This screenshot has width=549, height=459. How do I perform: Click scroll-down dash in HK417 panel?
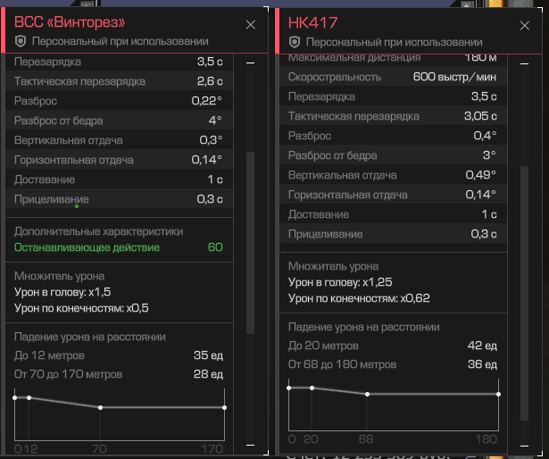click(524, 446)
